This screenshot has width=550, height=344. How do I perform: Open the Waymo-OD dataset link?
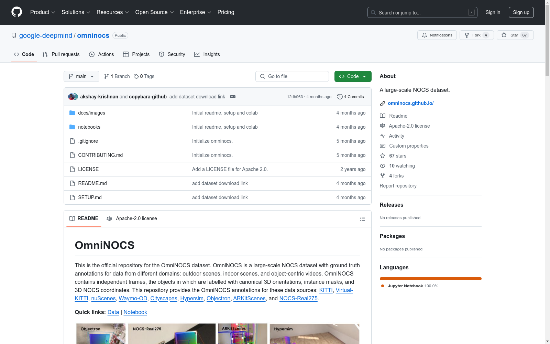click(x=133, y=298)
